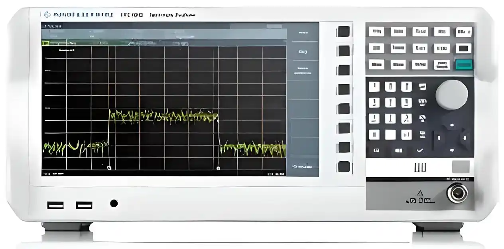Select the left marker under the trace
Image resolution: width=504 pixels, height=249 pixels.
tap(109, 168)
